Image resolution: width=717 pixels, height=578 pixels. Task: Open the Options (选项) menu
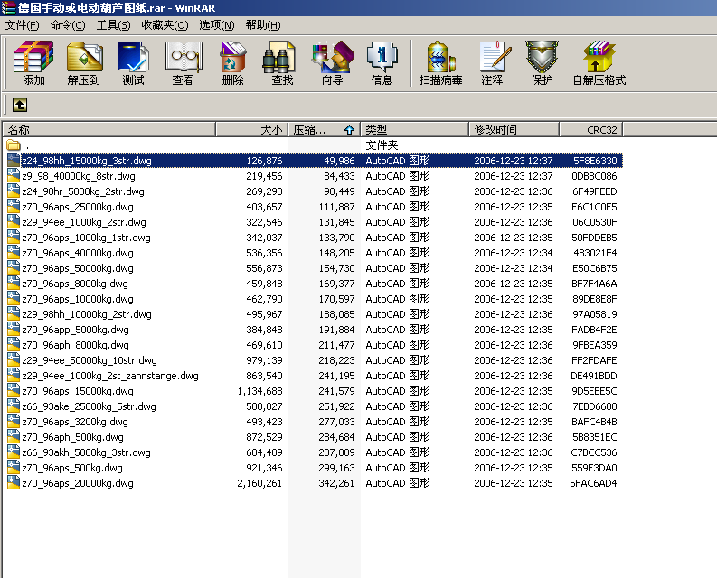[217, 25]
